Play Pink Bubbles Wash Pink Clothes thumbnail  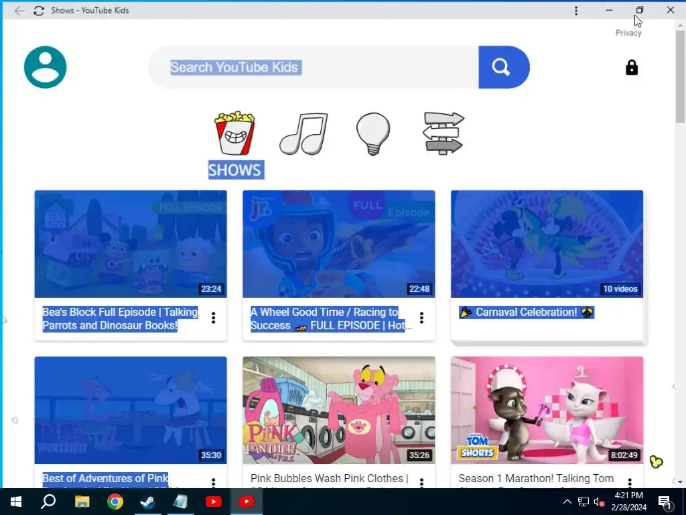339,410
